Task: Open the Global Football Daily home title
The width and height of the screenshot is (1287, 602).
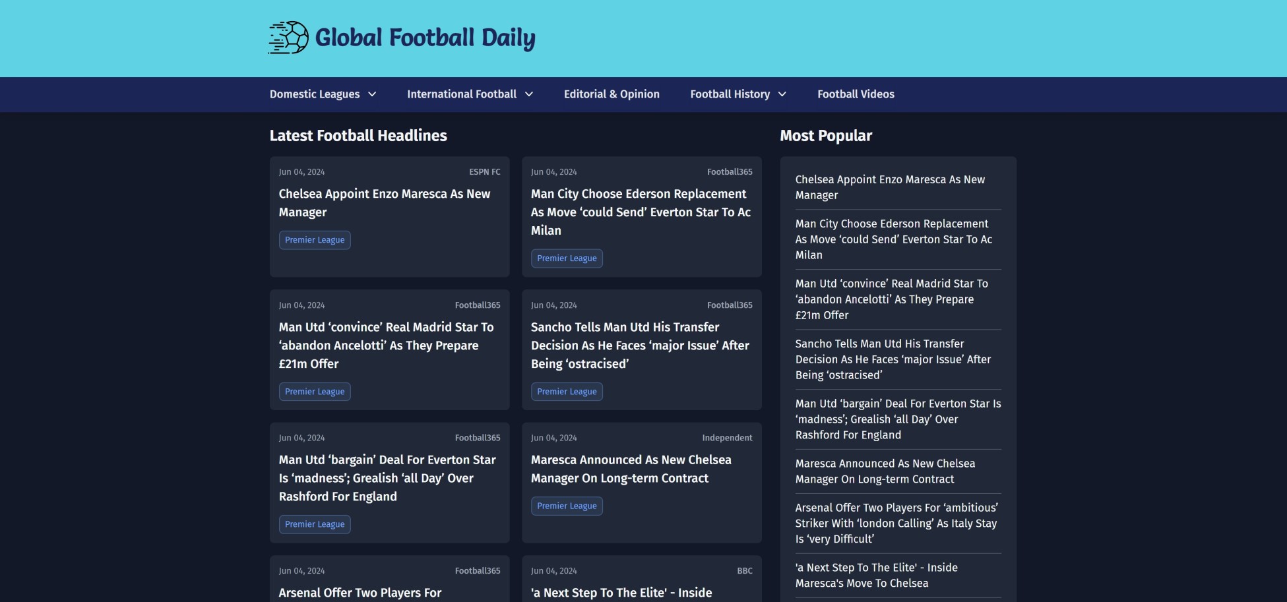Action: click(425, 38)
